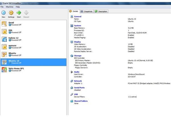Open the Shared Folders settings link
The width and height of the screenshot is (171, 117).
[81, 101]
